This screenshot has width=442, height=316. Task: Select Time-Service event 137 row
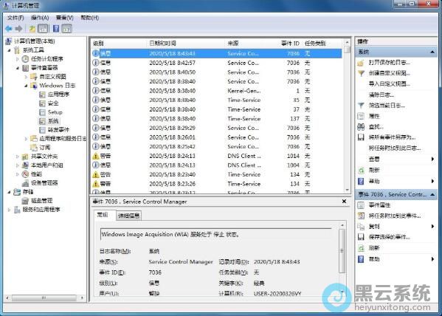point(217,118)
